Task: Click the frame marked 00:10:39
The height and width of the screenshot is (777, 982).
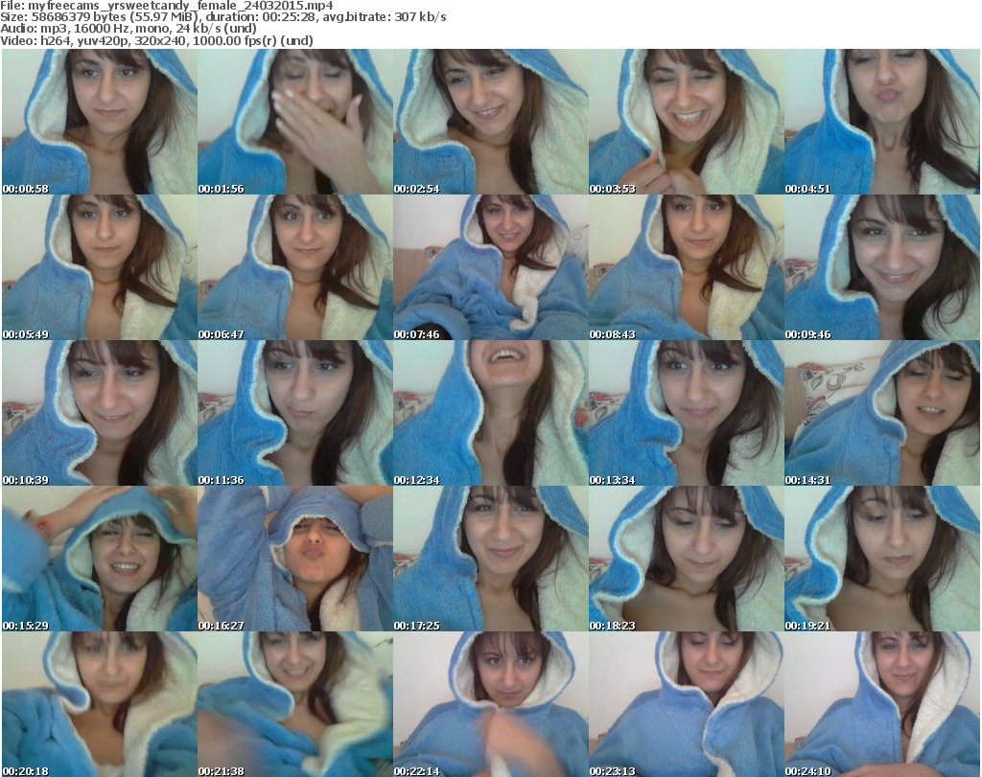Action: pyautogui.click(x=100, y=414)
